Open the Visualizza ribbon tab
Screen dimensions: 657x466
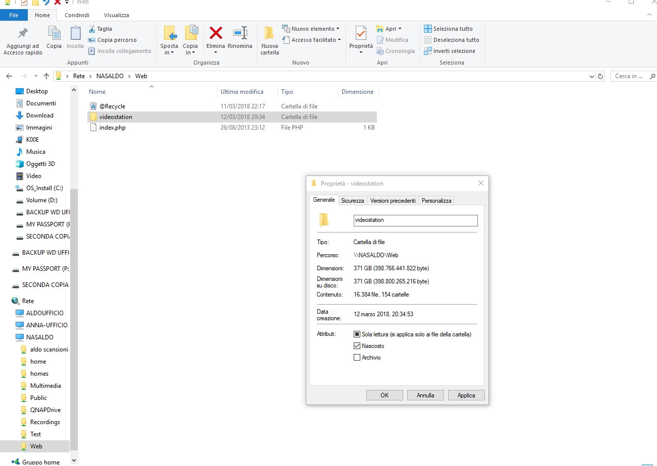[x=116, y=15]
